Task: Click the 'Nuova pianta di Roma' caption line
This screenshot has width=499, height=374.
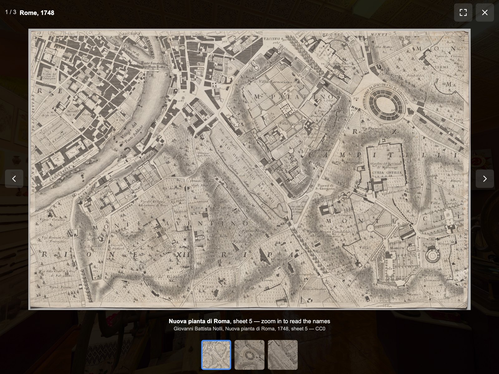Action: point(249,321)
